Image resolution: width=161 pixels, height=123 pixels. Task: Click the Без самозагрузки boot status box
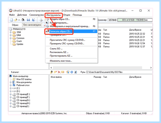(32, 25)
